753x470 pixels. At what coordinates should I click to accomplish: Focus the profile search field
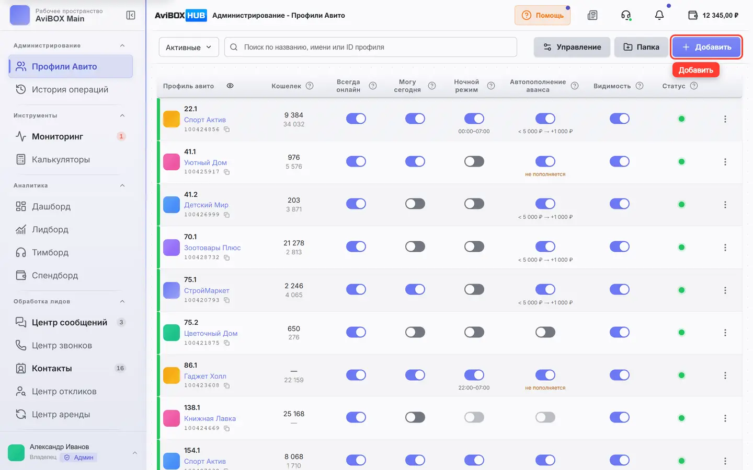[x=371, y=47]
